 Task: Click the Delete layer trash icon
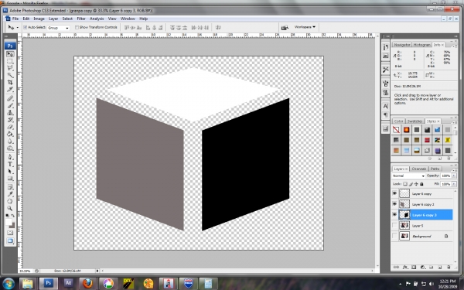(x=449, y=268)
